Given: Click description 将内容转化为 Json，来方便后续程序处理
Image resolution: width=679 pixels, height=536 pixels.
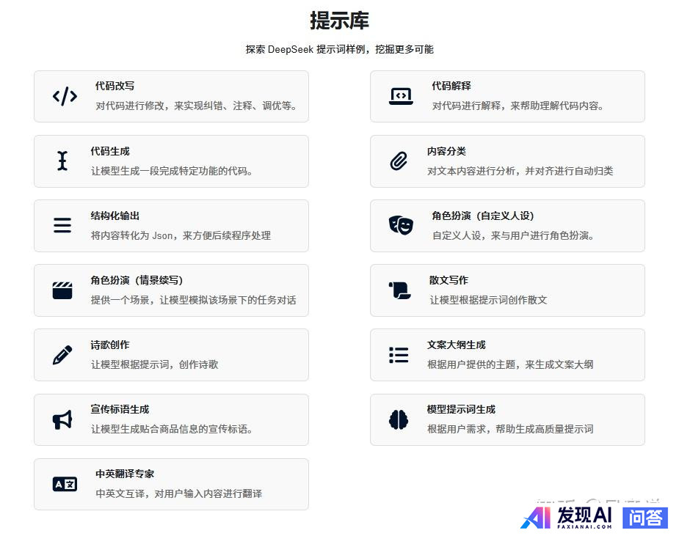Looking at the screenshot, I should pyautogui.click(x=181, y=235).
